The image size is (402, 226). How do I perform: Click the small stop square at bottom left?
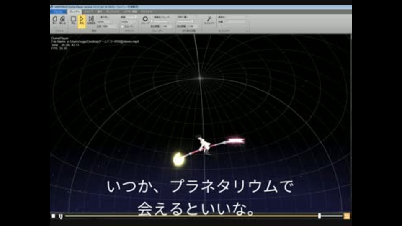53,216
